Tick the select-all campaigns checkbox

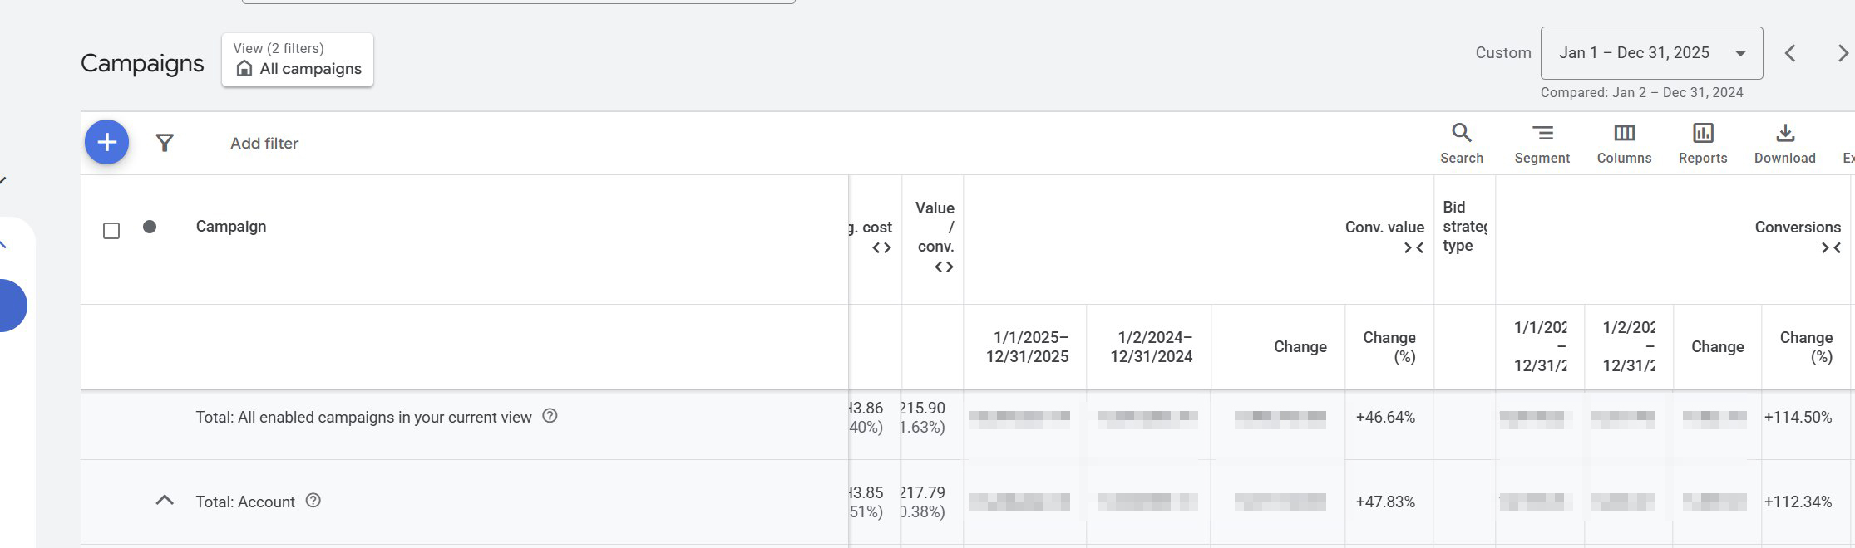tap(111, 231)
